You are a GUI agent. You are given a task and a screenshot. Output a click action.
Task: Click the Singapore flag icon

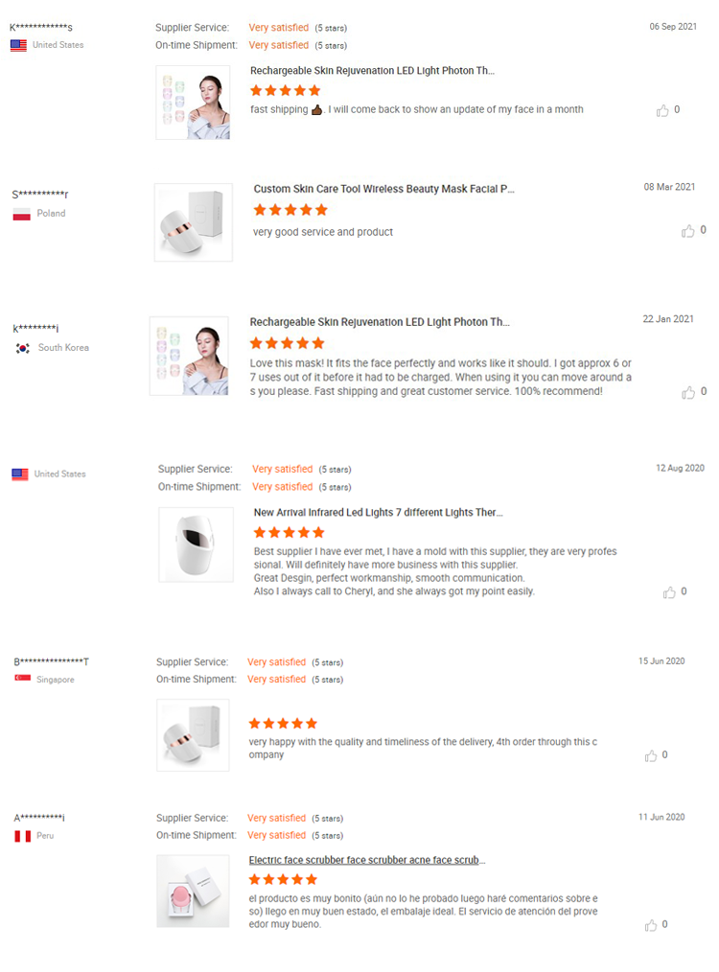[x=22, y=680]
